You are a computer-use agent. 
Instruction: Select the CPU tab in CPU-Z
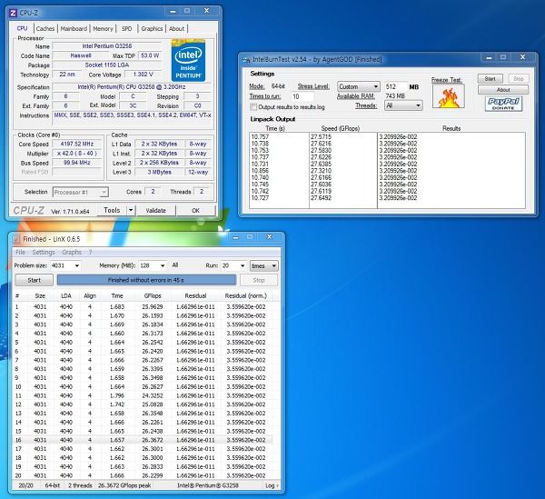(22, 28)
